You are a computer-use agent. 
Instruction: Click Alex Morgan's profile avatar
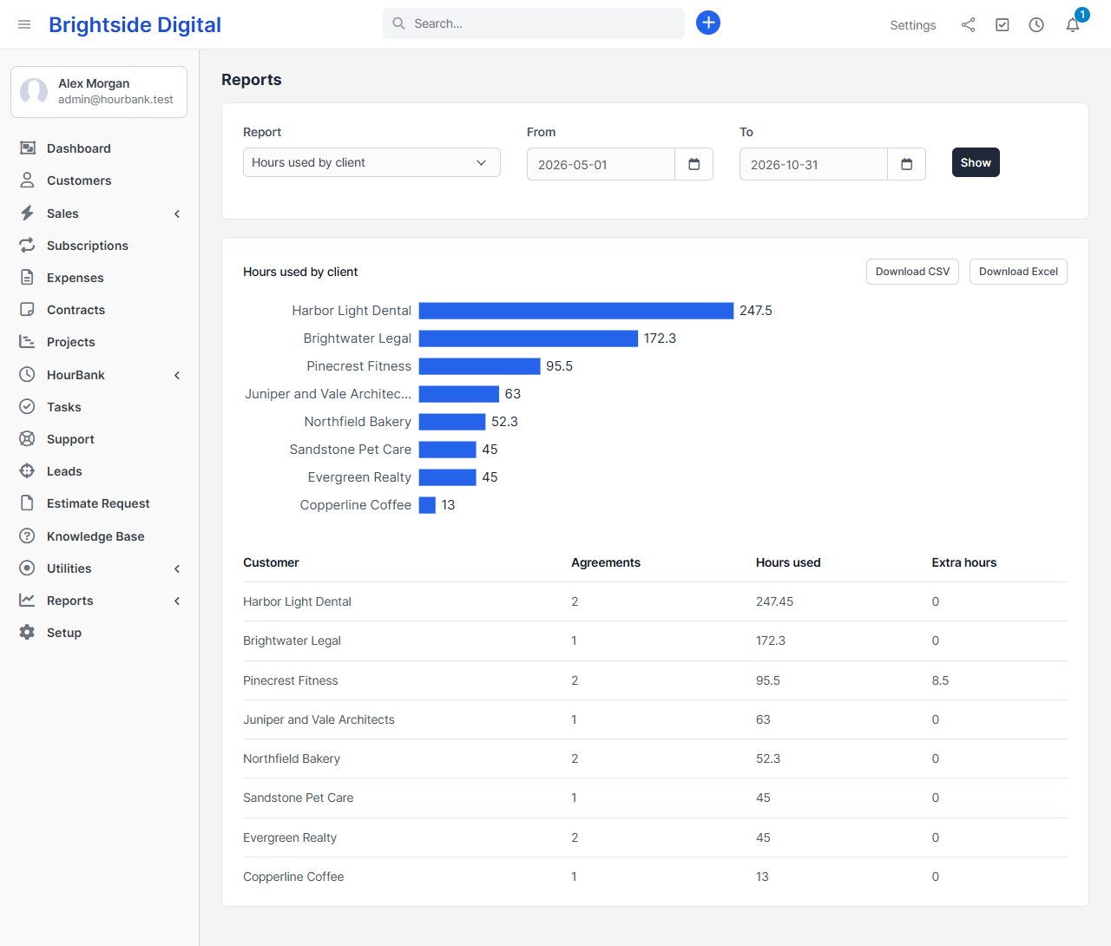34,91
